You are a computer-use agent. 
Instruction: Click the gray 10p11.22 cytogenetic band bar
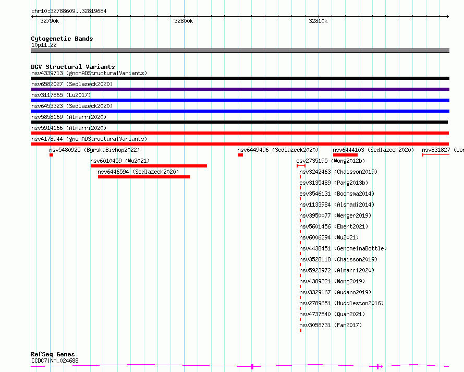pyautogui.click(x=240, y=51)
